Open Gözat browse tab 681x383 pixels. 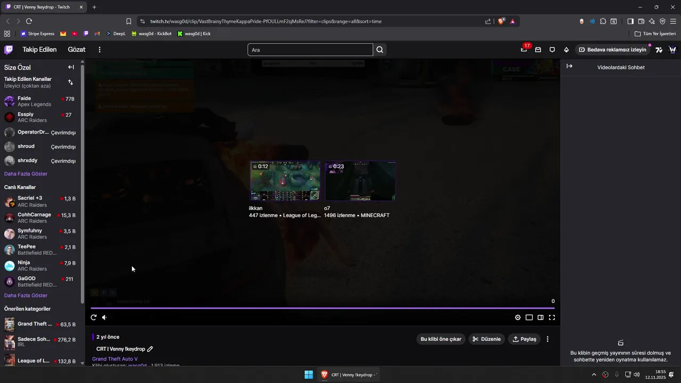[x=77, y=49]
